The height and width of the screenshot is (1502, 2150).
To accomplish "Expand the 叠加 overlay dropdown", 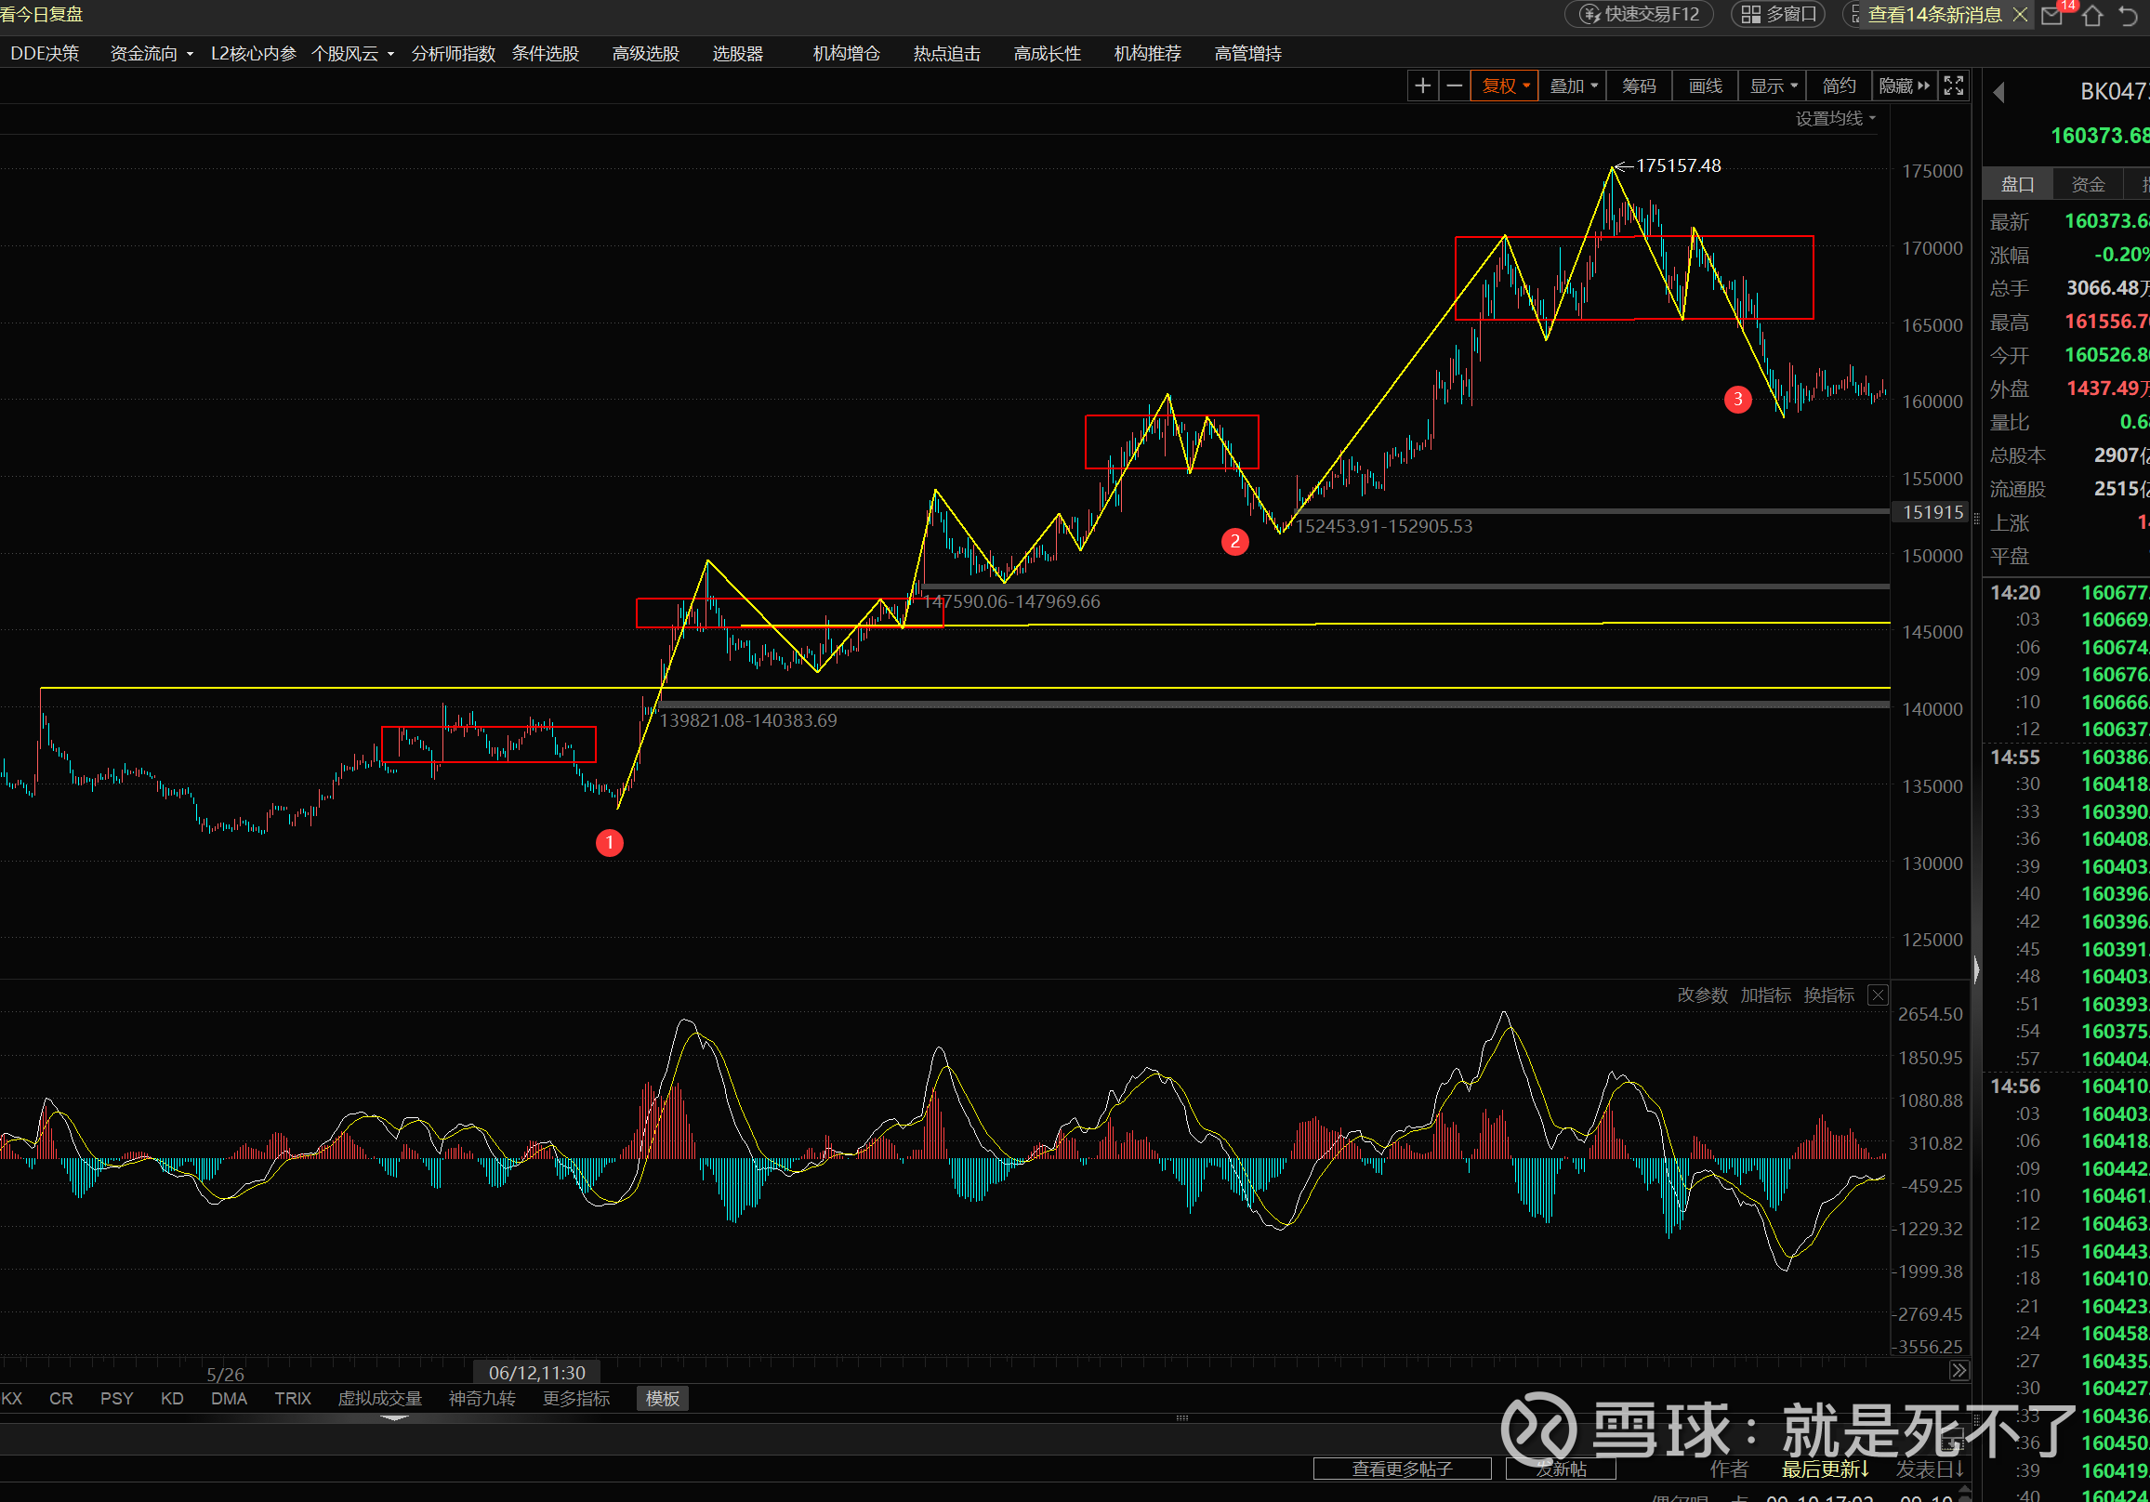I will click(x=1573, y=86).
